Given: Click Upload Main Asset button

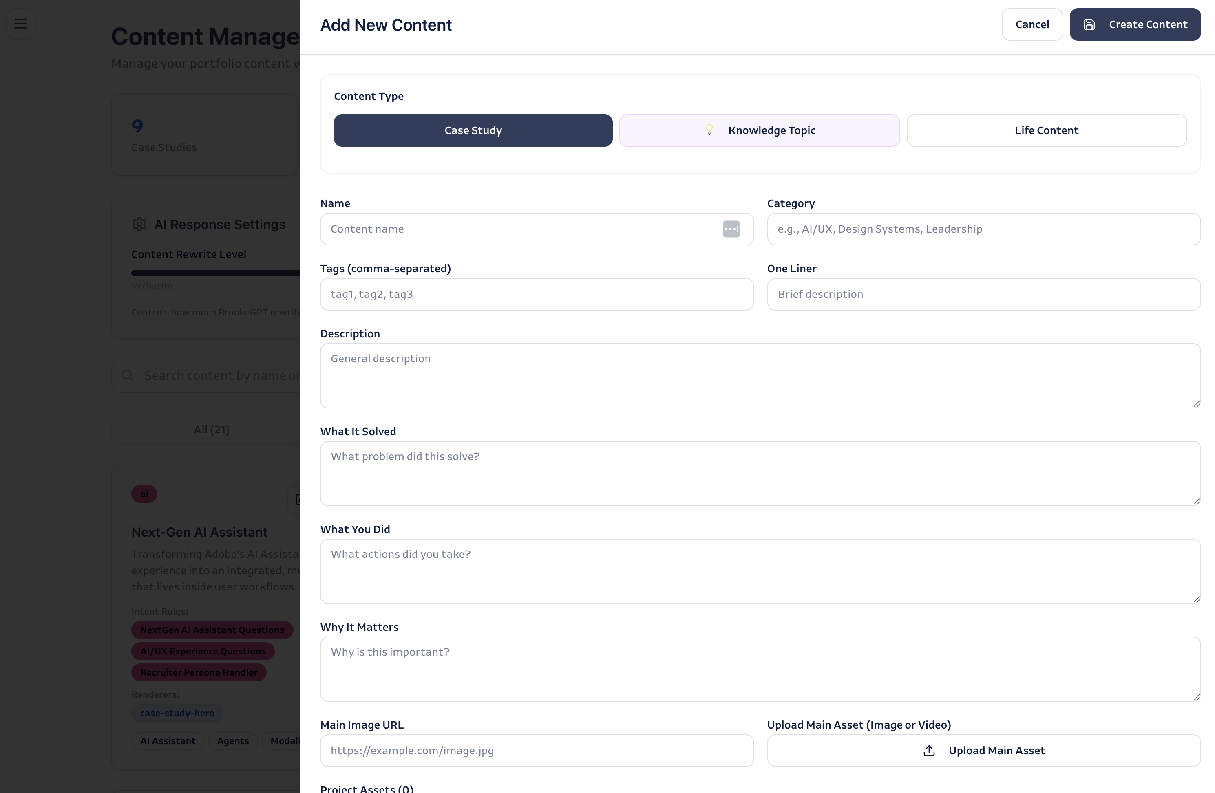Looking at the screenshot, I should (984, 751).
